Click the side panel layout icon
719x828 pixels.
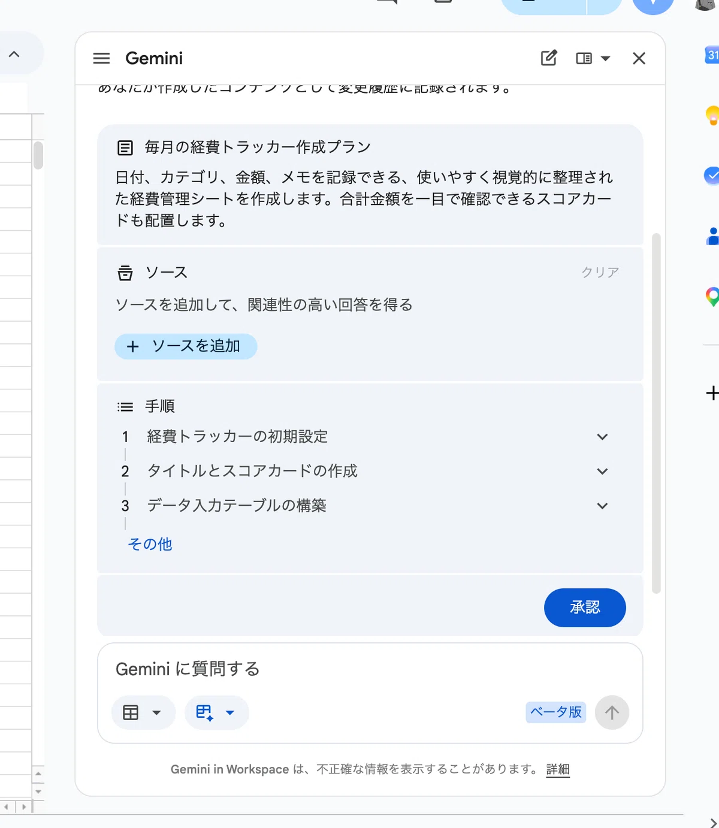tap(584, 58)
